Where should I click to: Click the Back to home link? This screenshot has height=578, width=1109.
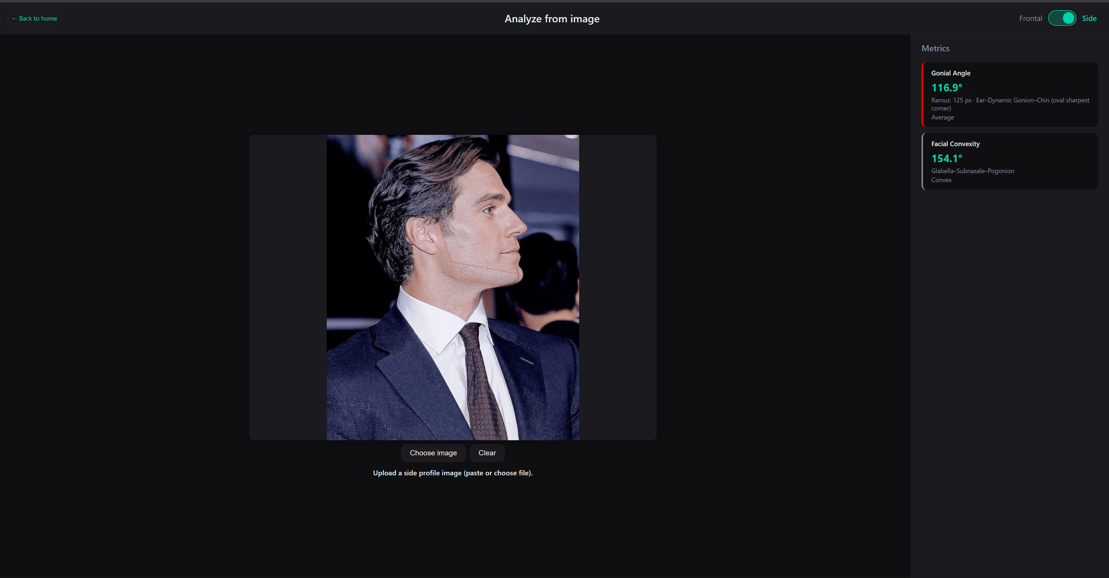[x=35, y=19]
